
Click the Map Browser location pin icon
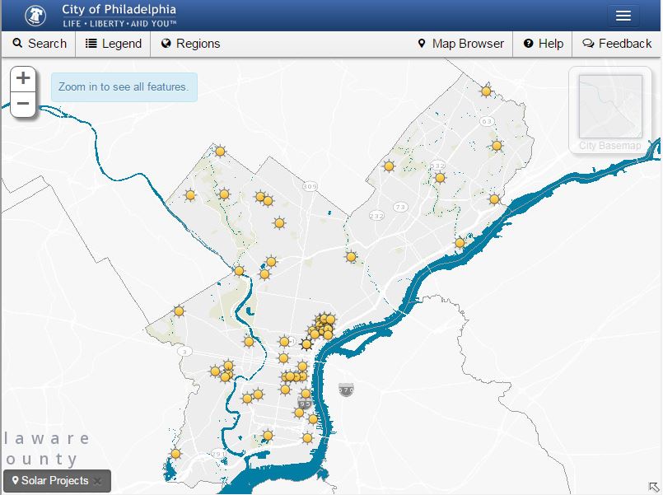[x=422, y=44]
